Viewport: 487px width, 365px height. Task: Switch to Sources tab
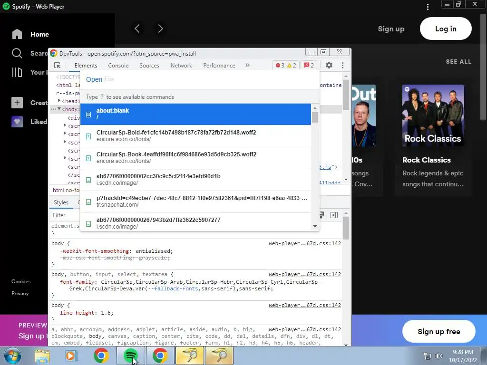[149, 66]
